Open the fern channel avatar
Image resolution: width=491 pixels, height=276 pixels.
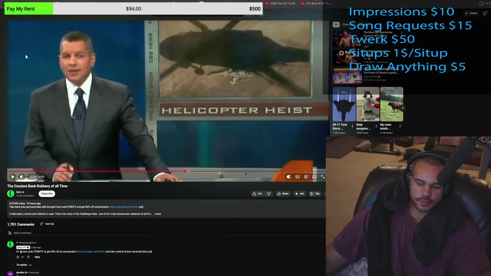pyautogui.click(x=11, y=194)
